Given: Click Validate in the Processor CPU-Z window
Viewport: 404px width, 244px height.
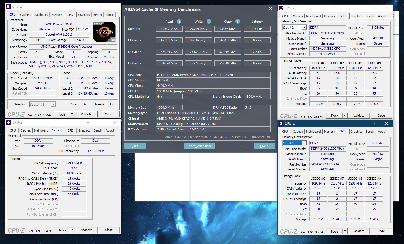Looking at the screenshot, I should [x=86, y=114].
